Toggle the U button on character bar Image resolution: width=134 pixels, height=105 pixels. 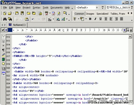(131, 30)
